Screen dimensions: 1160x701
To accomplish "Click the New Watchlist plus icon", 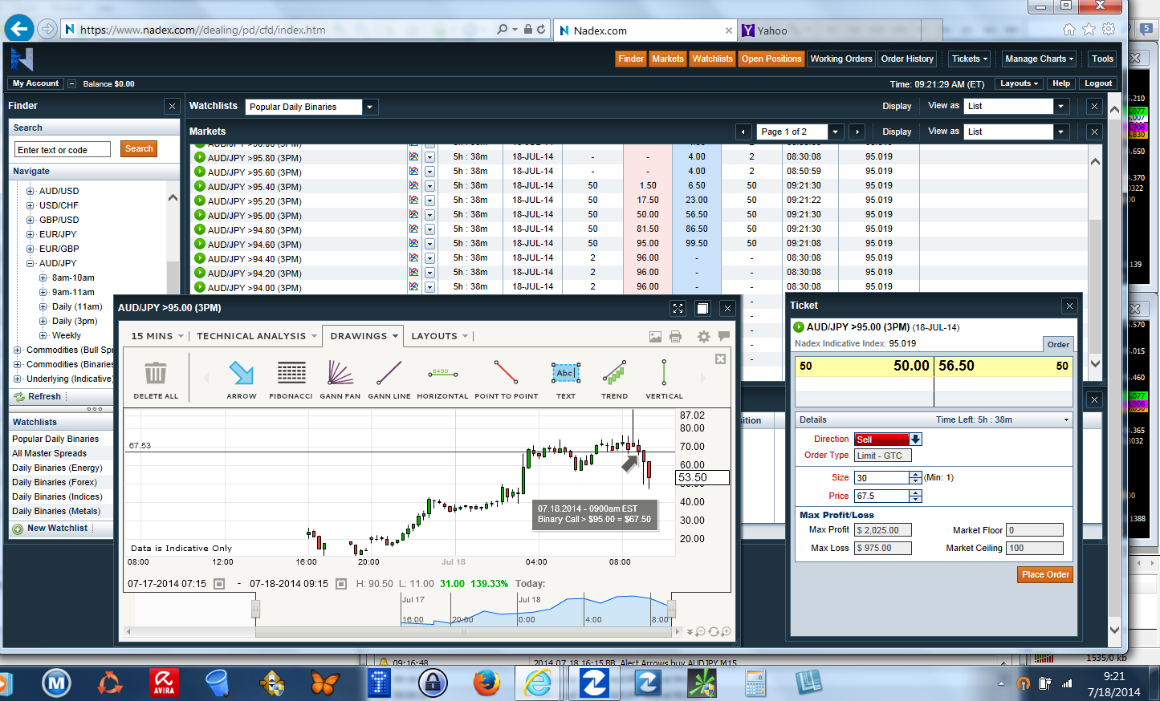I will [x=18, y=529].
